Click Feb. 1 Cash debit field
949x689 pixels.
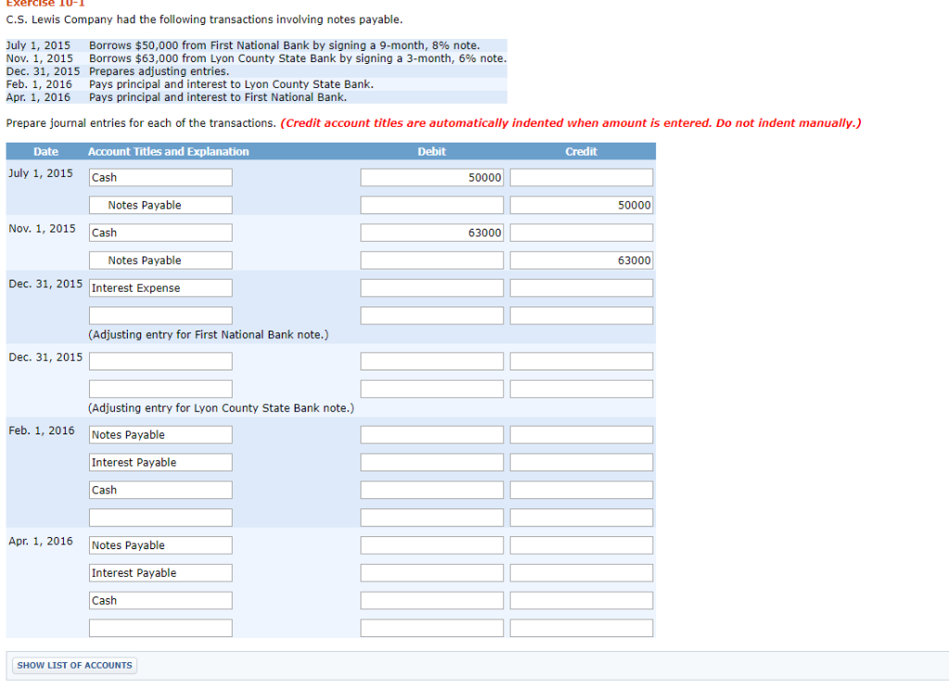432,490
